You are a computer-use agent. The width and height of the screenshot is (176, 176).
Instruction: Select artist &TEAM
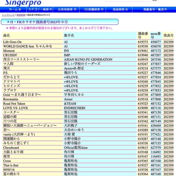[x=70, y=103]
